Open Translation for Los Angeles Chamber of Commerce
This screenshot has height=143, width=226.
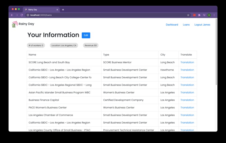(187, 115)
